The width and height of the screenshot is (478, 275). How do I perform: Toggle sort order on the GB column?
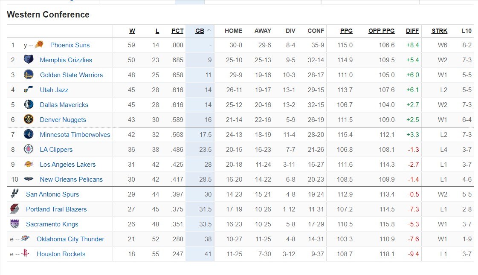click(x=200, y=31)
